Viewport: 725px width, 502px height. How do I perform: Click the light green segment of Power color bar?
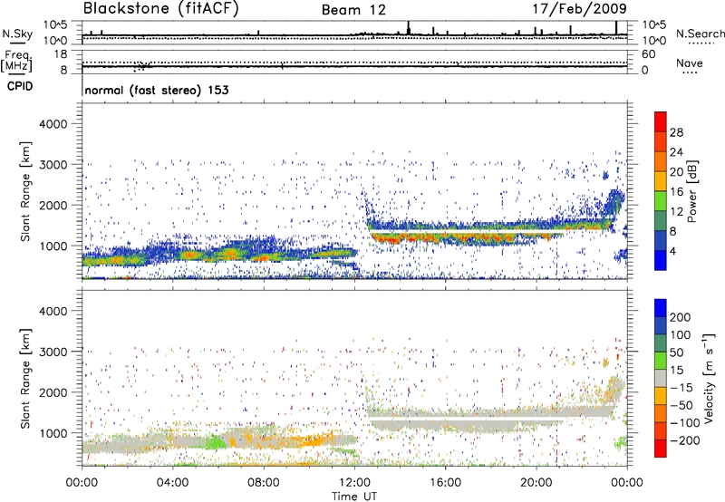click(661, 200)
